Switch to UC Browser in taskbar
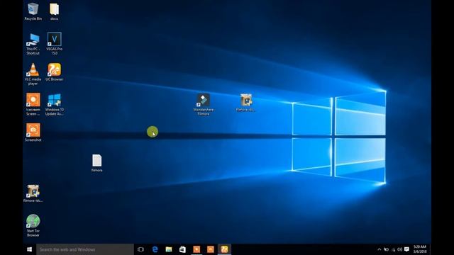The width and height of the screenshot is (454, 255). [224, 249]
